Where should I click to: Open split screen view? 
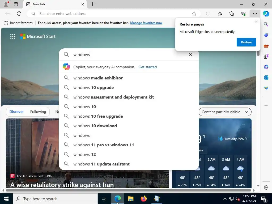point(208,14)
